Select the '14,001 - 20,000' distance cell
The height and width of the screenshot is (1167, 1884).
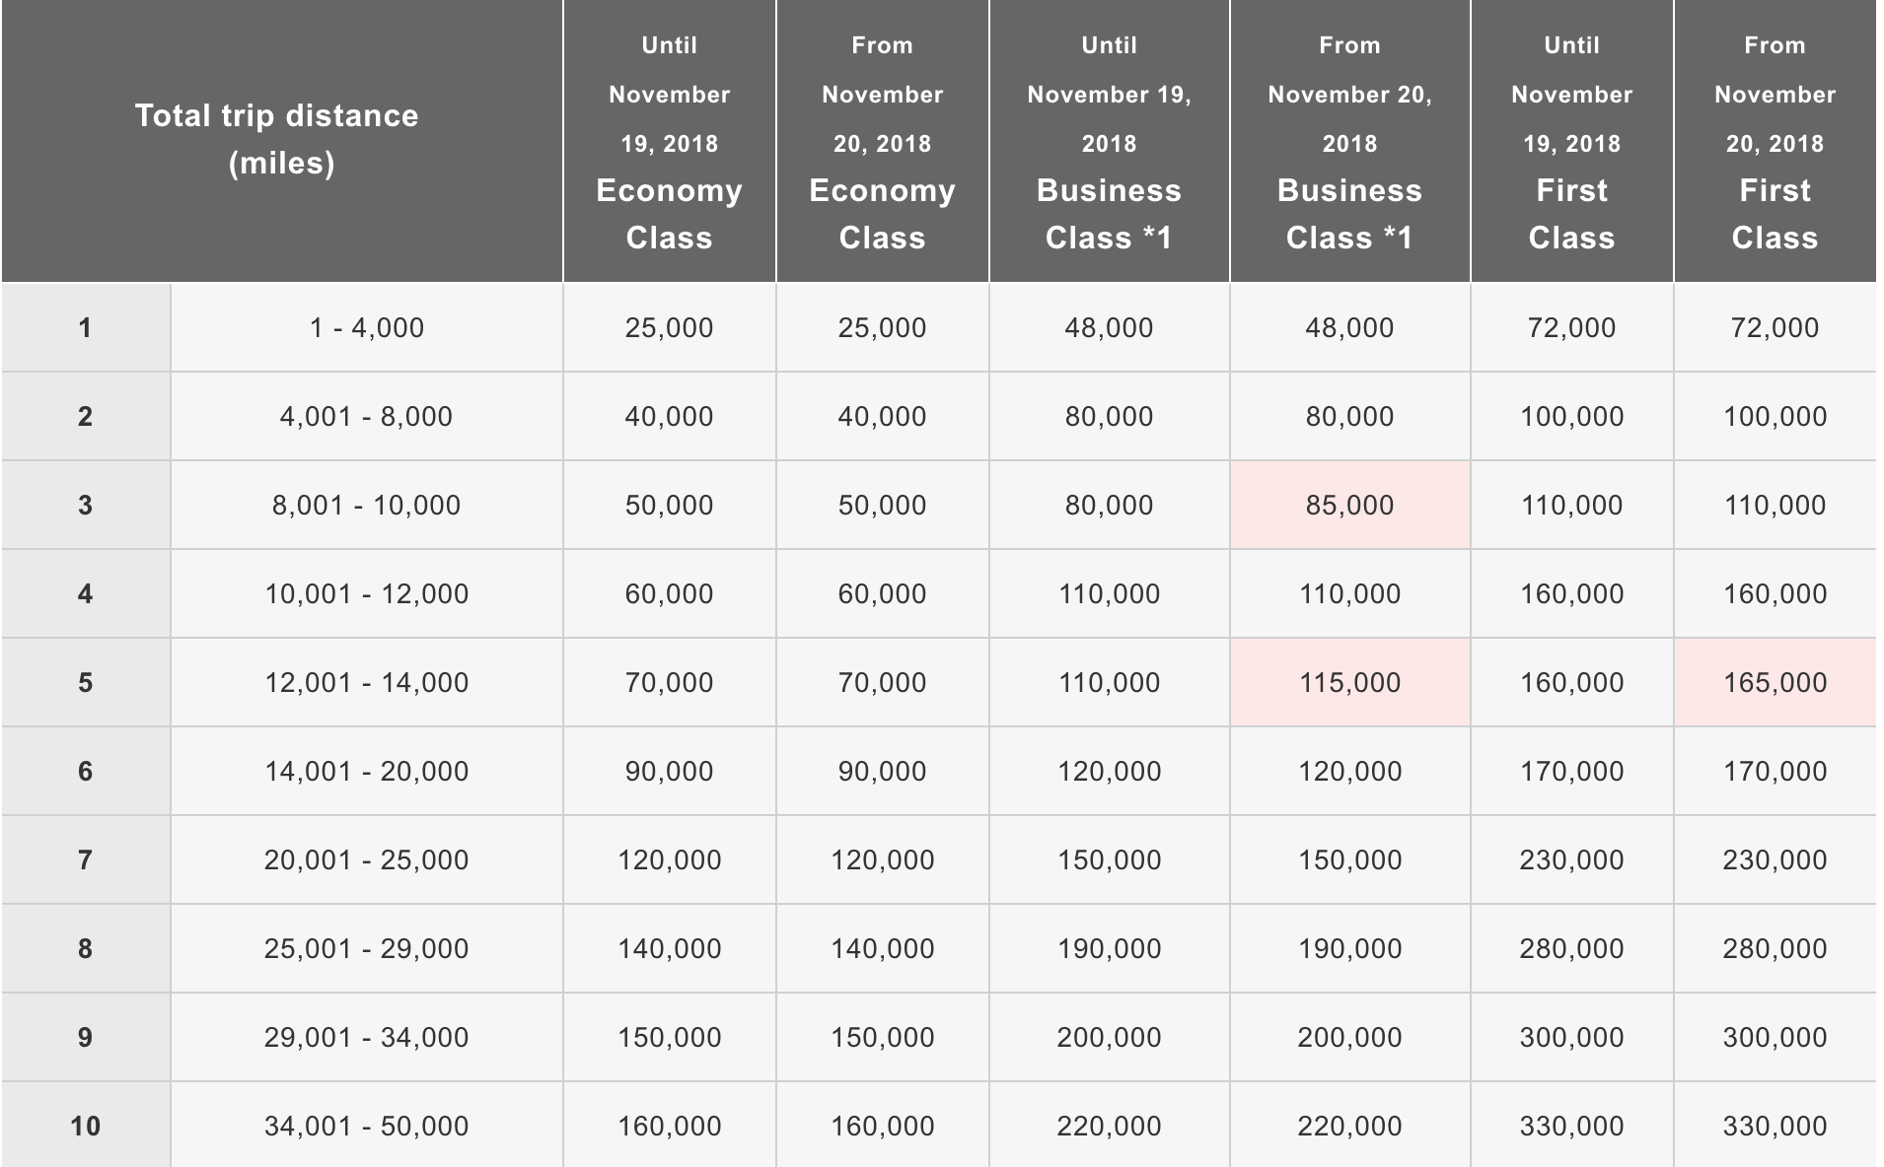click(x=366, y=771)
